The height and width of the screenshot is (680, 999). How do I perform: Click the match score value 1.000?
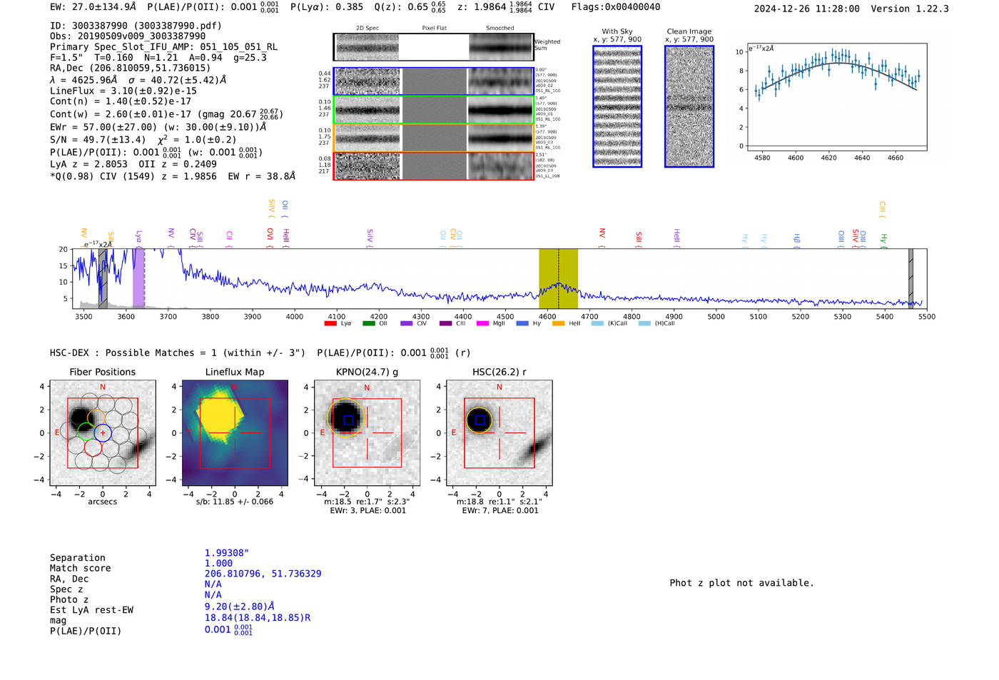click(218, 563)
